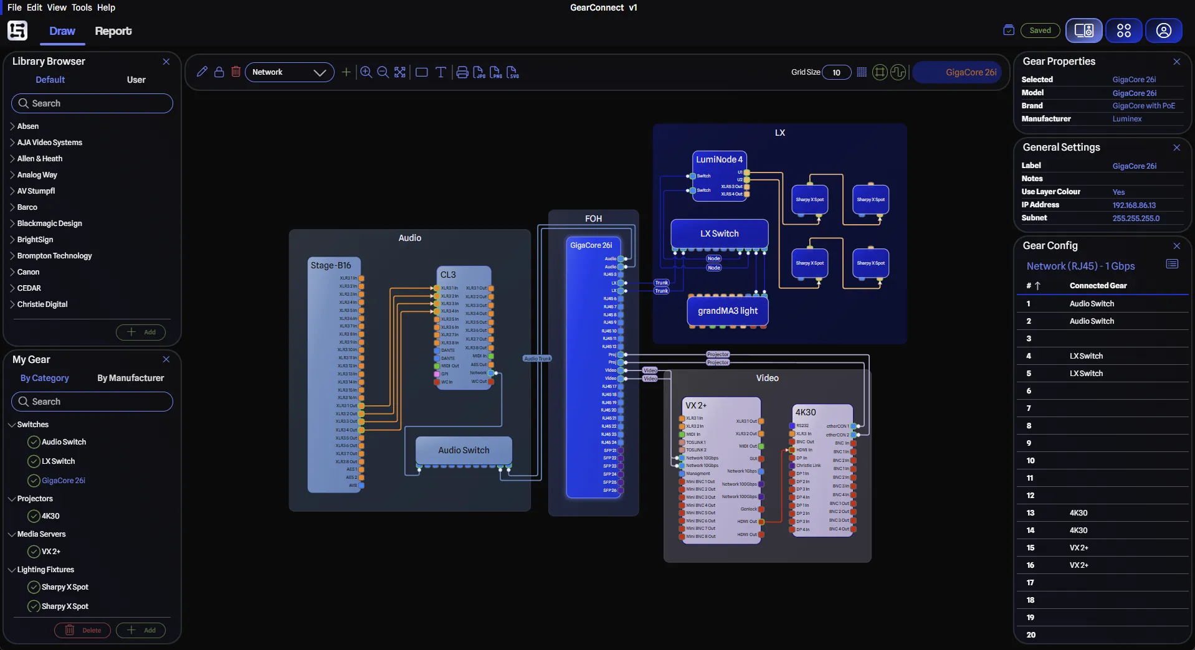The image size is (1195, 650).
Task: Click the Grid Size value field
Action: pyautogui.click(x=837, y=72)
